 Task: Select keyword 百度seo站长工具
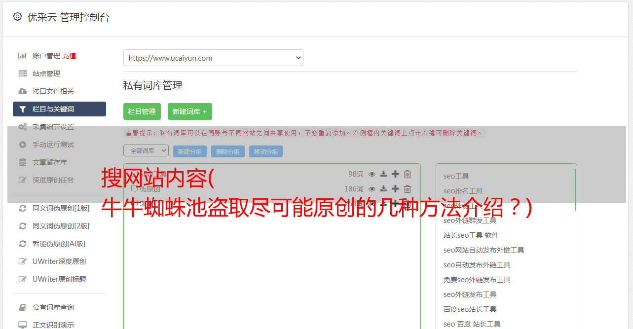click(470, 309)
